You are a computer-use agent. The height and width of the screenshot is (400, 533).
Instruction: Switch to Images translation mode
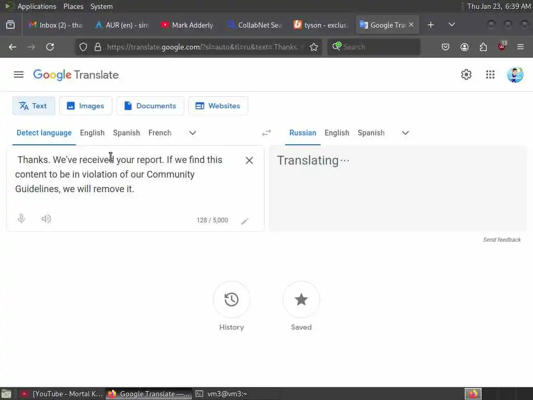[86, 106]
